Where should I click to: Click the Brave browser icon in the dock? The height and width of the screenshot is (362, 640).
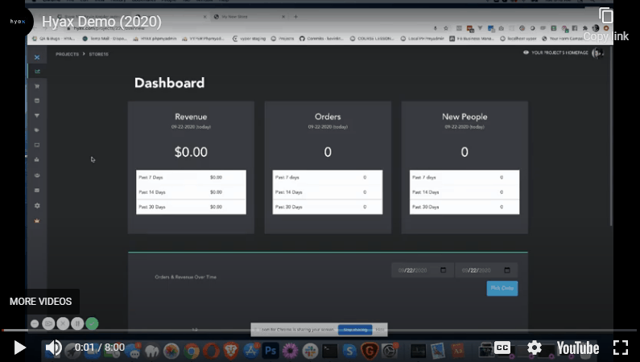[x=230, y=351]
